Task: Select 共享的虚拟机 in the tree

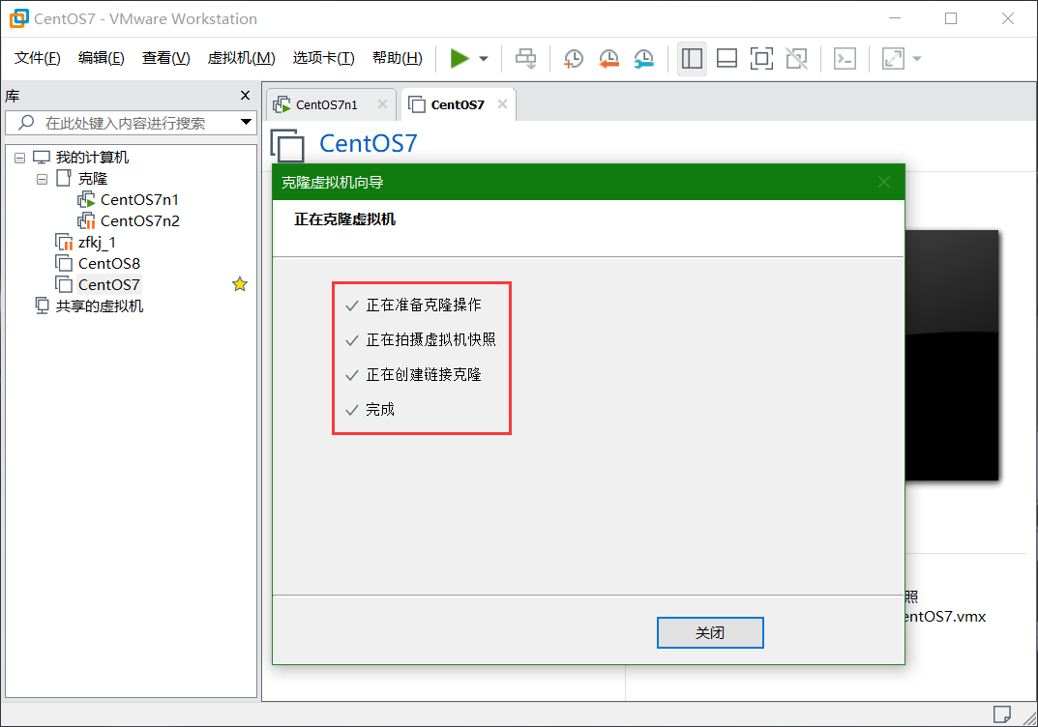Action: click(x=100, y=305)
